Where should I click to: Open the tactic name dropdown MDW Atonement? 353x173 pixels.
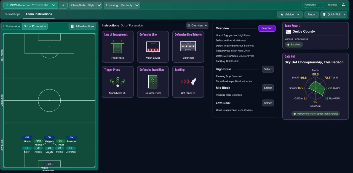point(31,5)
